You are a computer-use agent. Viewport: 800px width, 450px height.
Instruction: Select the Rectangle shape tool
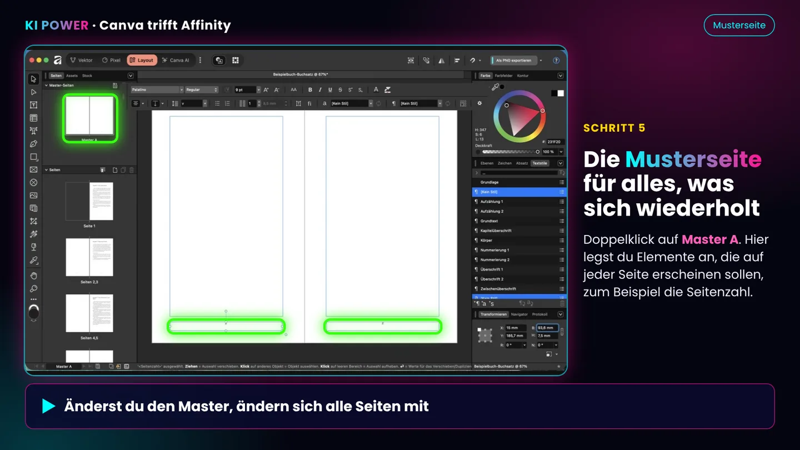click(33, 157)
